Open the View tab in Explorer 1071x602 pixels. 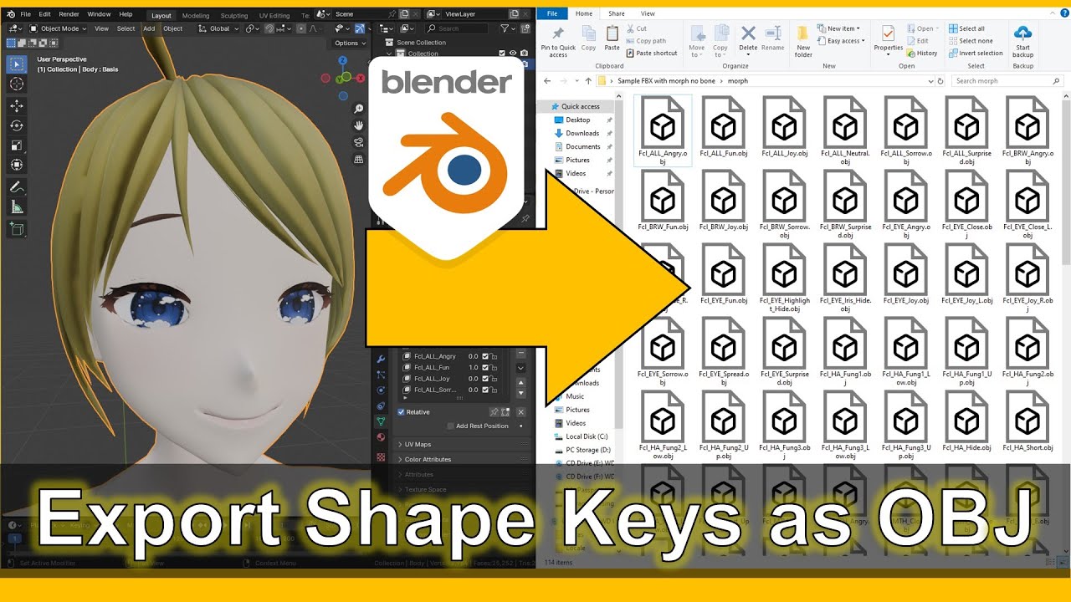click(x=648, y=13)
